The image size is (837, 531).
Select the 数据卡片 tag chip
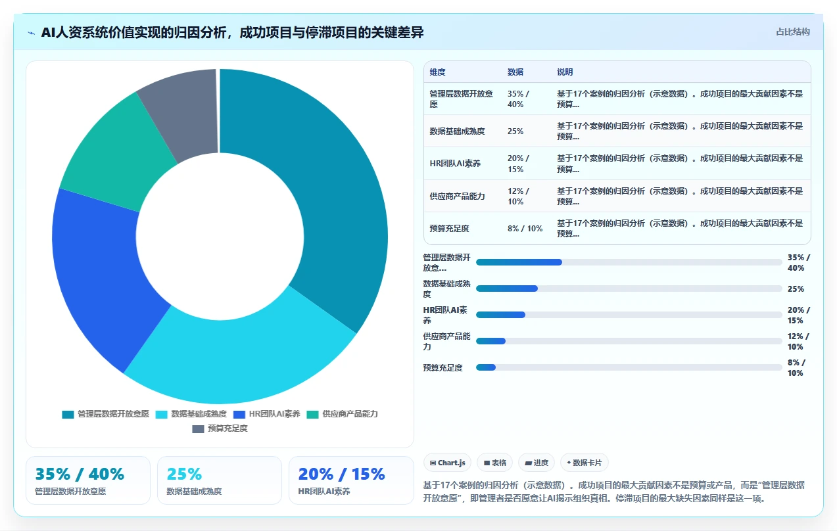click(585, 463)
